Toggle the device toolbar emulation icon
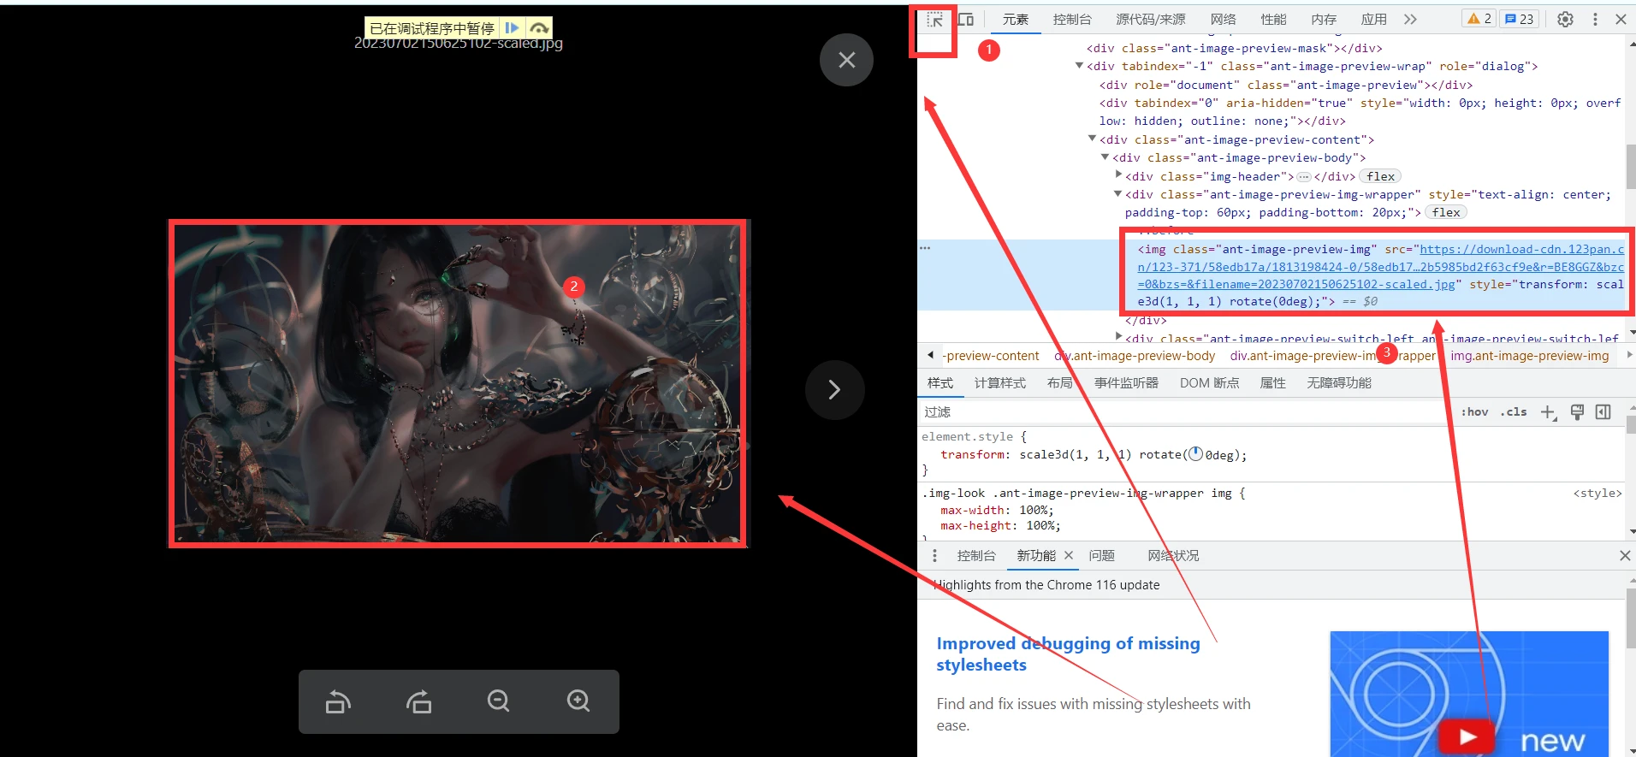This screenshot has height=757, width=1636. point(966,20)
